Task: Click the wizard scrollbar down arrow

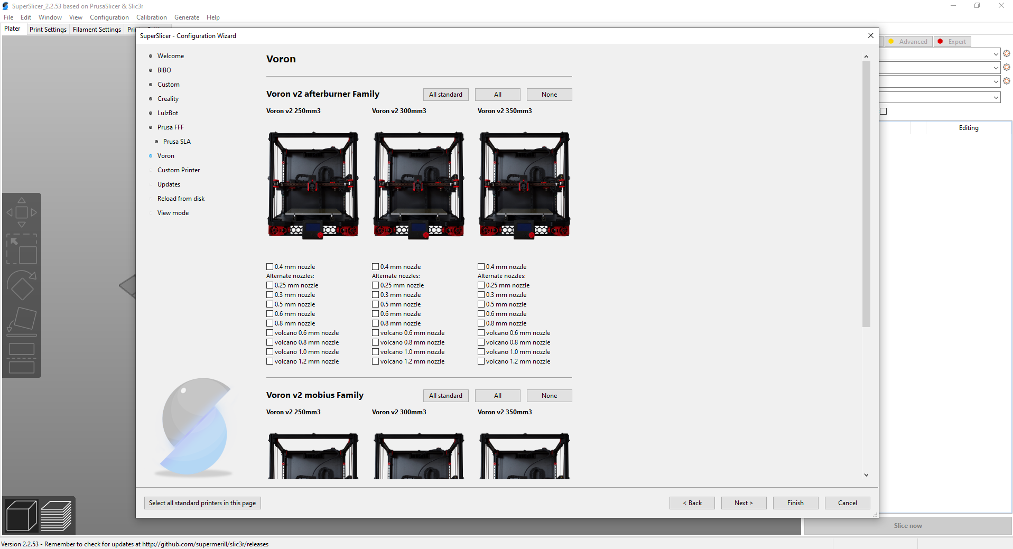Action: pos(866,475)
